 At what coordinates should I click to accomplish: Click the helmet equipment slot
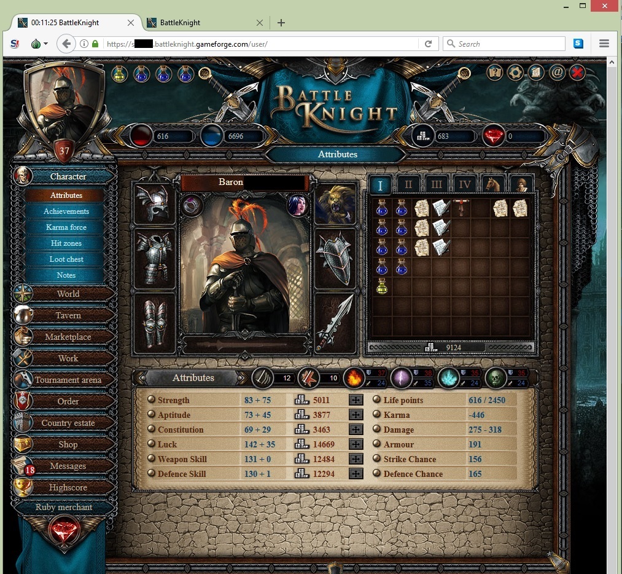click(x=154, y=203)
